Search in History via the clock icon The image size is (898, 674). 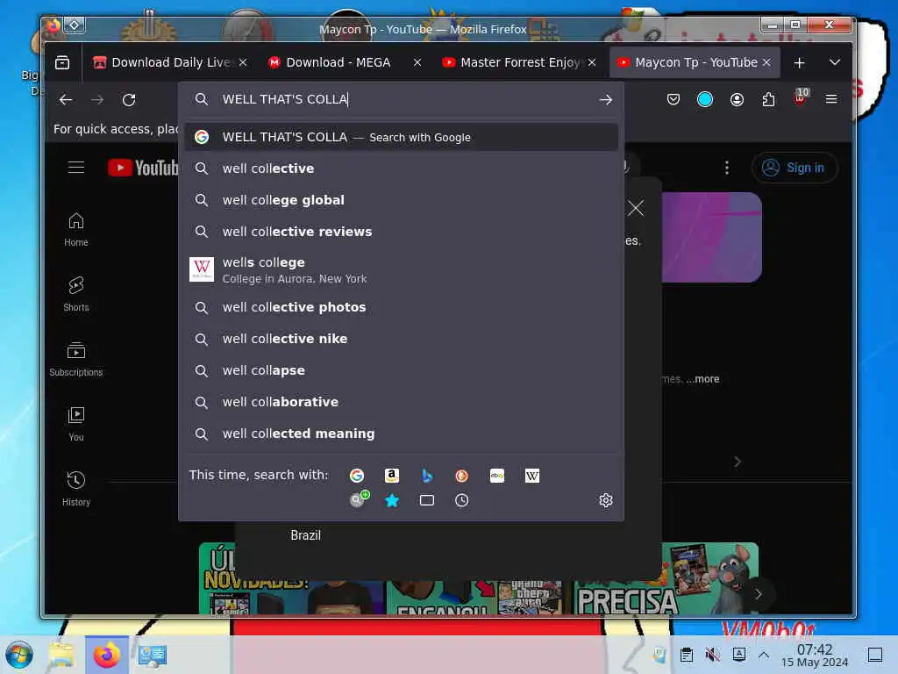coord(461,501)
